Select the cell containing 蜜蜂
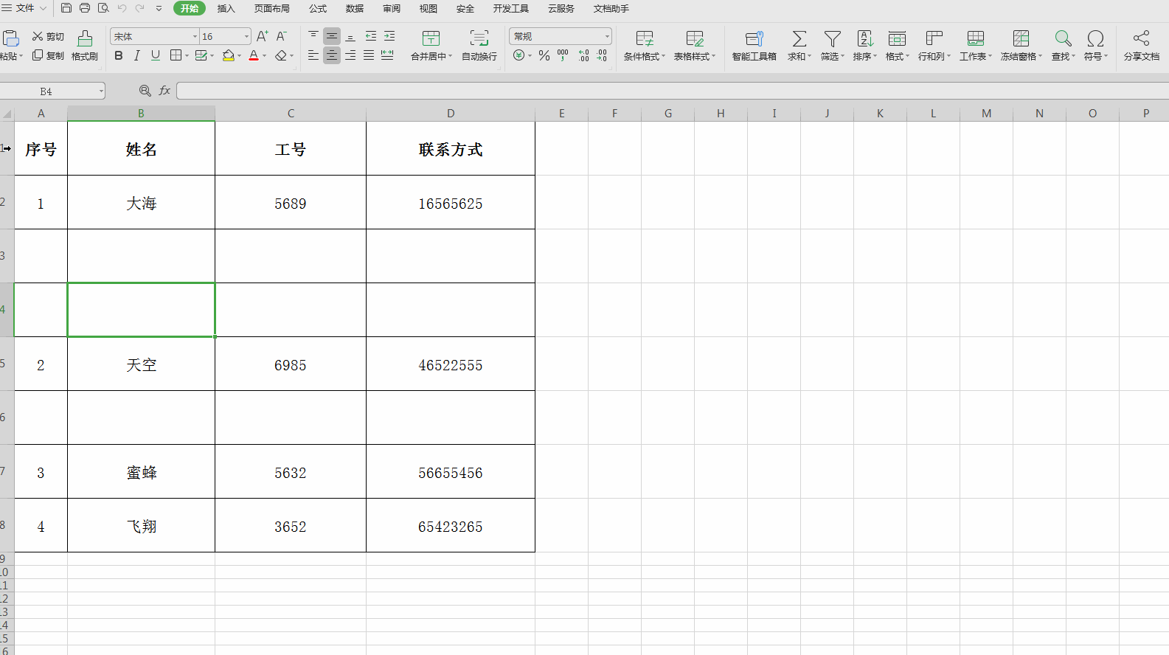The width and height of the screenshot is (1169, 655). click(142, 472)
